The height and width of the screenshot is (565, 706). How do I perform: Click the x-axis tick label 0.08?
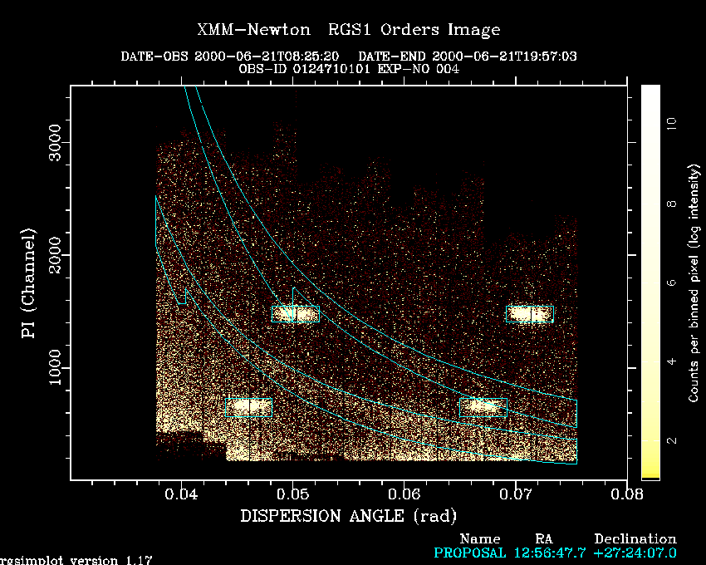point(627,494)
